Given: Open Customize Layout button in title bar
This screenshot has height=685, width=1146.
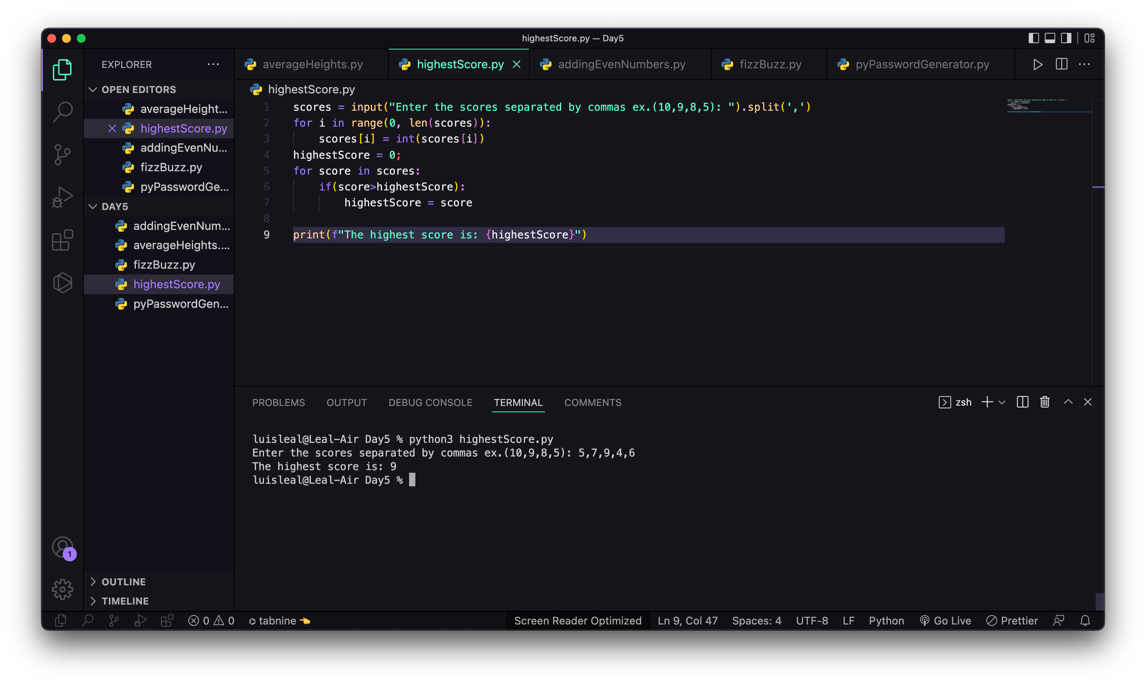Looking at the screenshot, I should click(1089, 38).
